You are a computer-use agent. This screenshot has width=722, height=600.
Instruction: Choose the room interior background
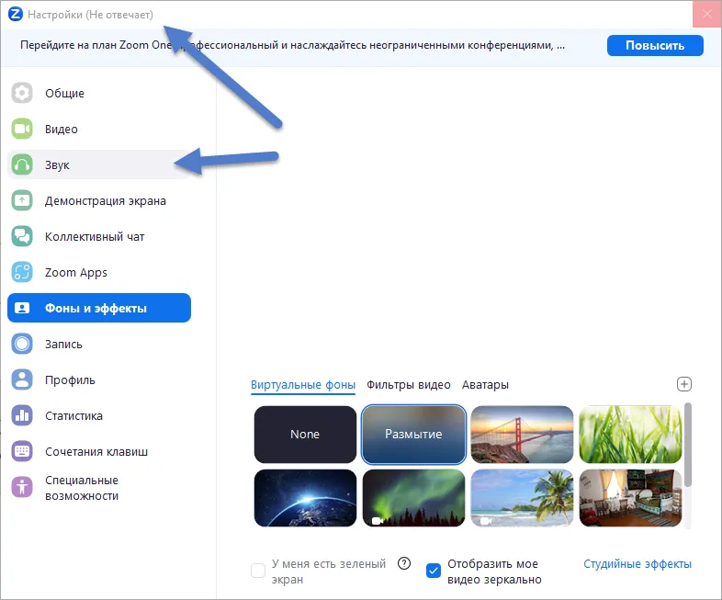(x=630, y=498)
